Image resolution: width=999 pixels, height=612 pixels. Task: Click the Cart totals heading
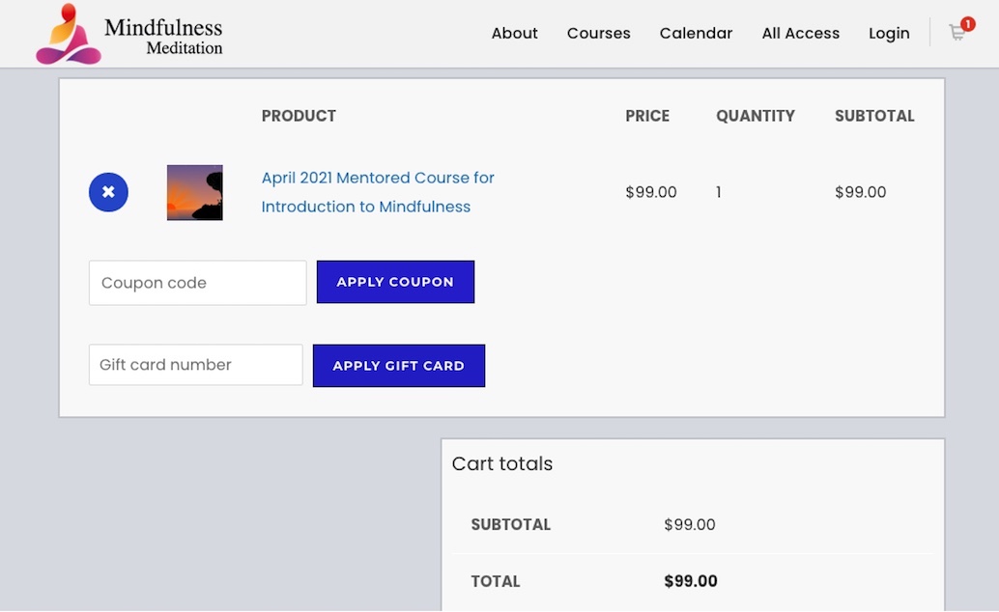point(502,463)
